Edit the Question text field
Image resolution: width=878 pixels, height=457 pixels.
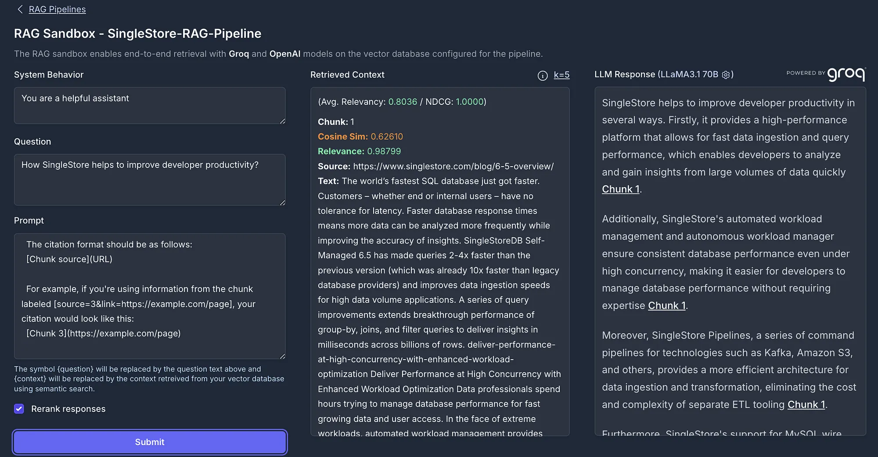[x=150, y=179]
